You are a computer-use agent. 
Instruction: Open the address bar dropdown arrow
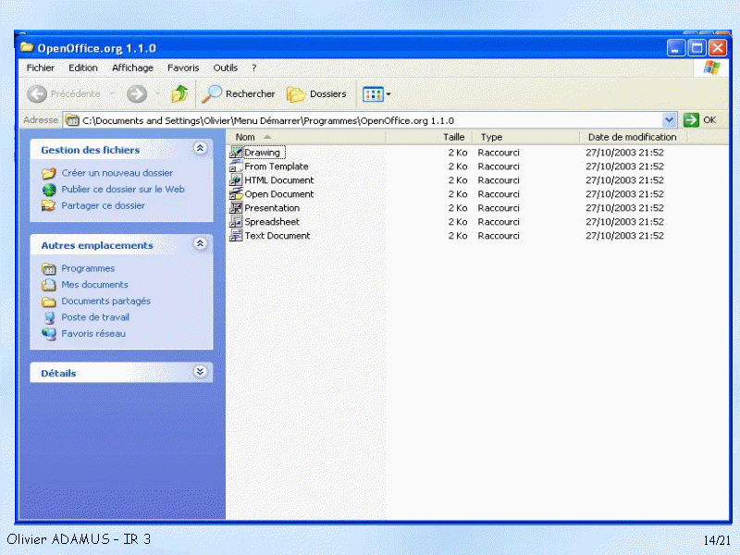coord(669,120)
